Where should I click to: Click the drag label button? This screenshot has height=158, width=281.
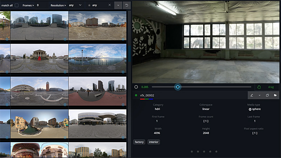tap(271, 87)
